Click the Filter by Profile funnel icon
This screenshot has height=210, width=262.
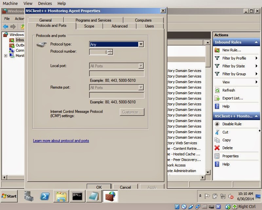(x=217, y=58)
